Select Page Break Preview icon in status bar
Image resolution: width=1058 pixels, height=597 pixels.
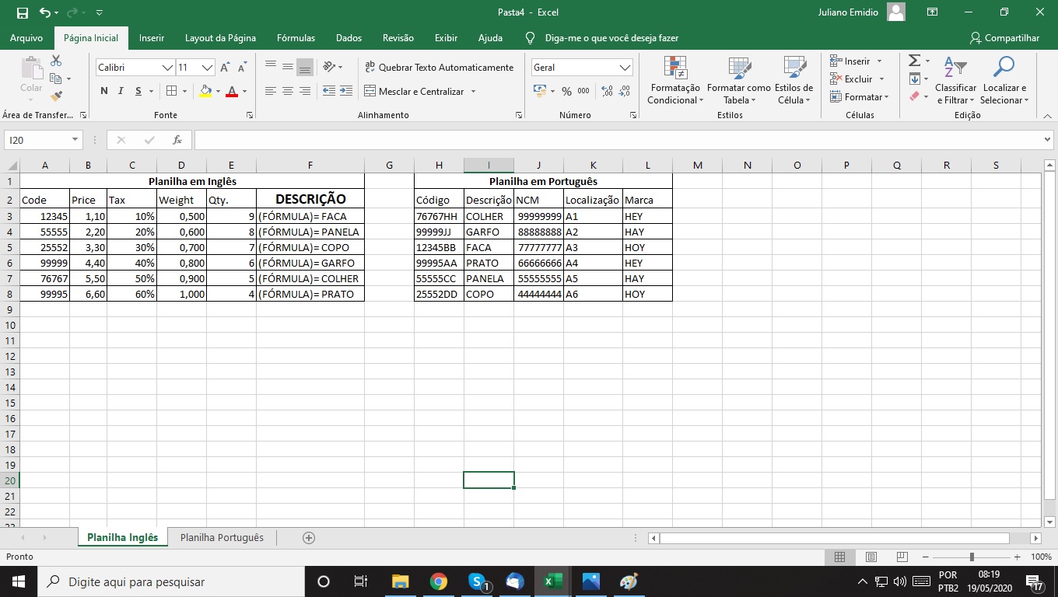[x=902, y=557]
